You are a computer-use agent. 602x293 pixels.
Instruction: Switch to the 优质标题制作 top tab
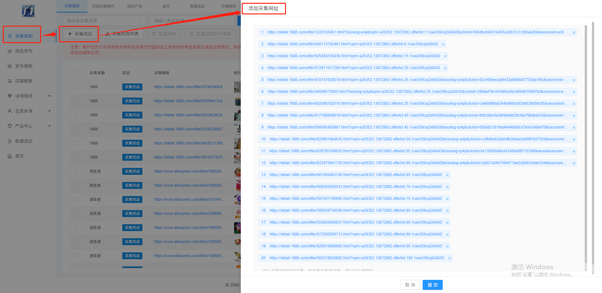[103, 6]
